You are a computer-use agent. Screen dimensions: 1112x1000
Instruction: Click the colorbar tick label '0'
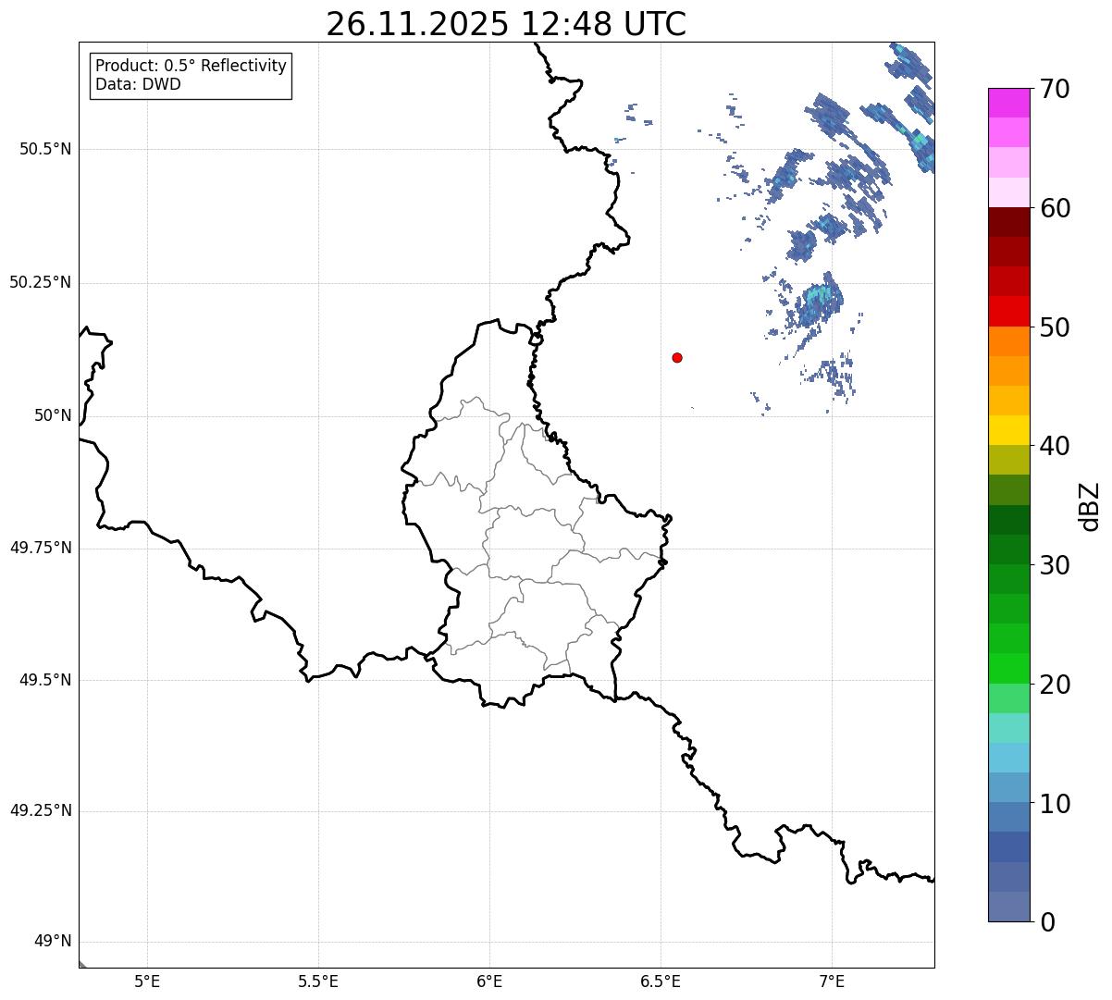point(1047,922)
